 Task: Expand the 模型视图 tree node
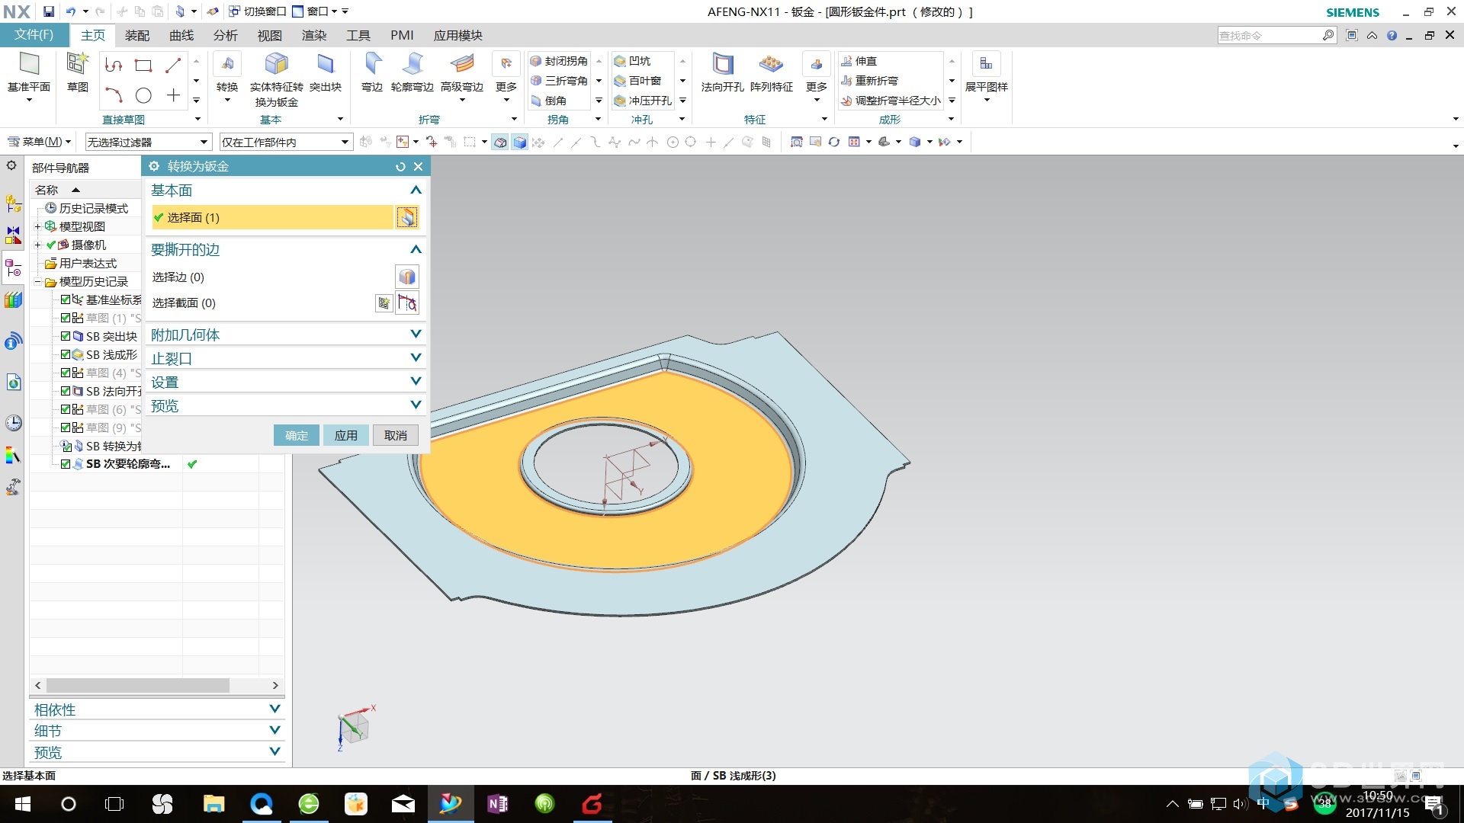[x=37, y=226]
